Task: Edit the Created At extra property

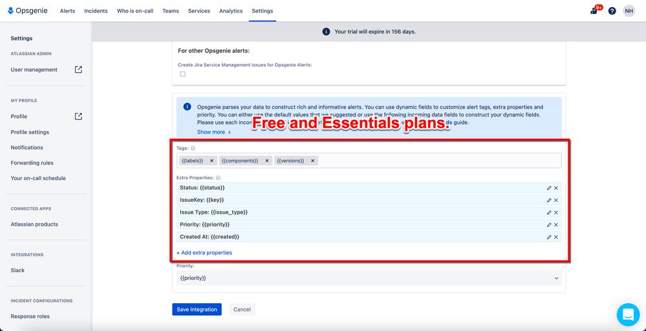Action: tap(549, 237)
